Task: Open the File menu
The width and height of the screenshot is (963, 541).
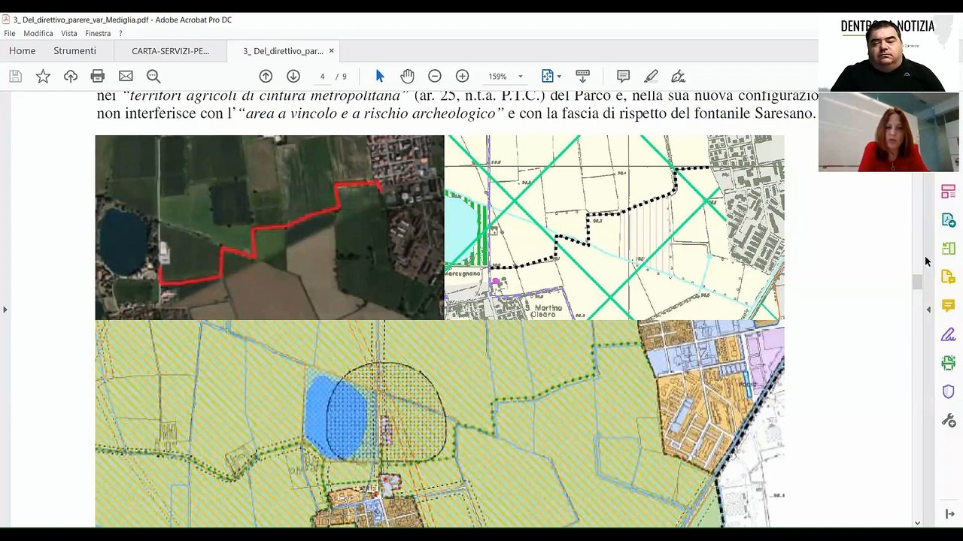Action: [10, 33]
